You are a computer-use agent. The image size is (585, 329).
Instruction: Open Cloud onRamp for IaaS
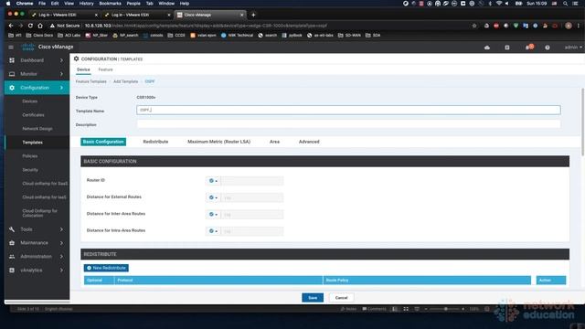coord(44,197)
